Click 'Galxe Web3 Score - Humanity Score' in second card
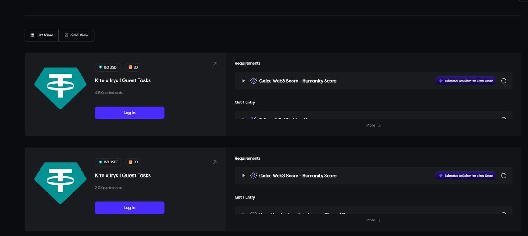 point(298,176)
